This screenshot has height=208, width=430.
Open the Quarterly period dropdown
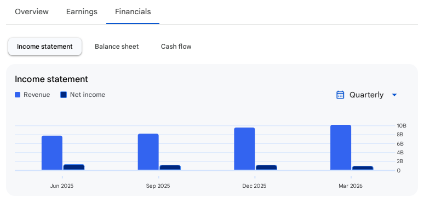pyautogui.click(x=366, y=95)
